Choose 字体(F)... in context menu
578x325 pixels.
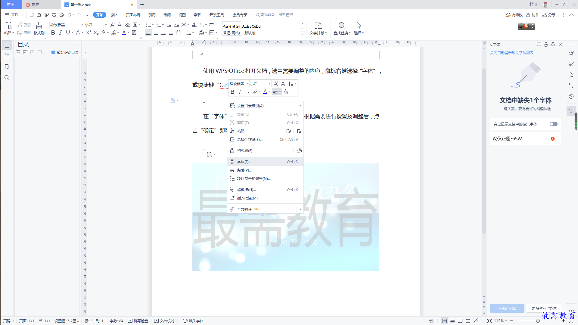click(x=265, y=162)
